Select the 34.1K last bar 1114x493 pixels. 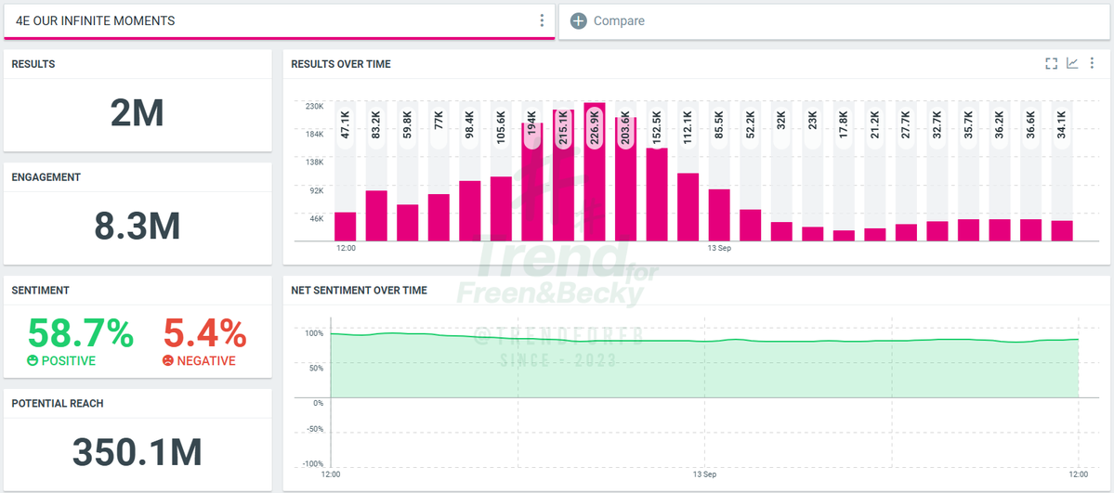pyautogui.click(x=1062, y=231)
